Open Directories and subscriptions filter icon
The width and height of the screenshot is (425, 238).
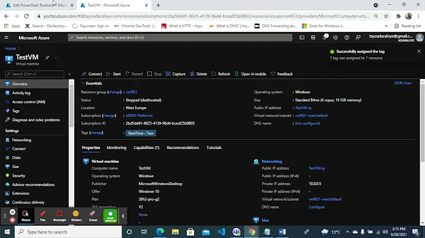point(313,38)
